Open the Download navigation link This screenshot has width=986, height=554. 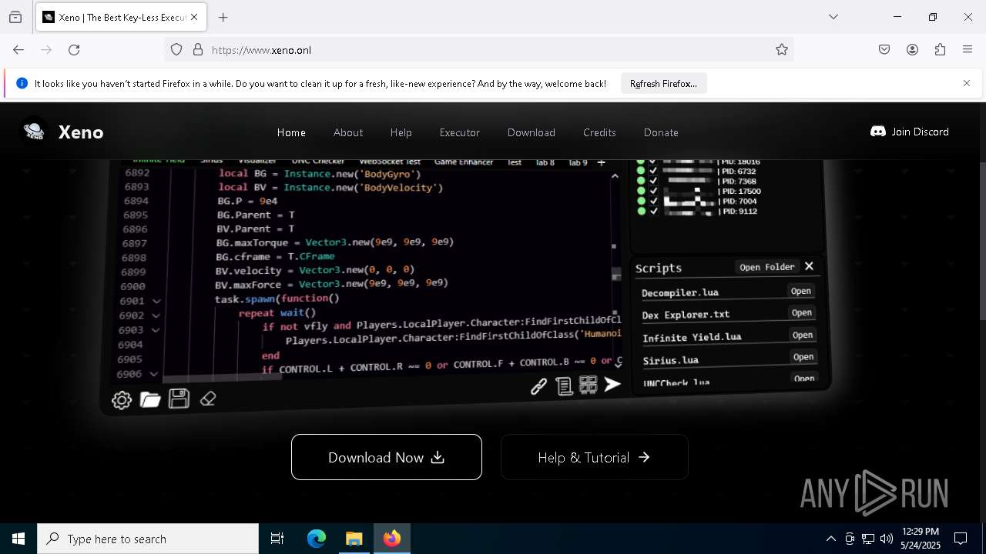coord(532,132)
